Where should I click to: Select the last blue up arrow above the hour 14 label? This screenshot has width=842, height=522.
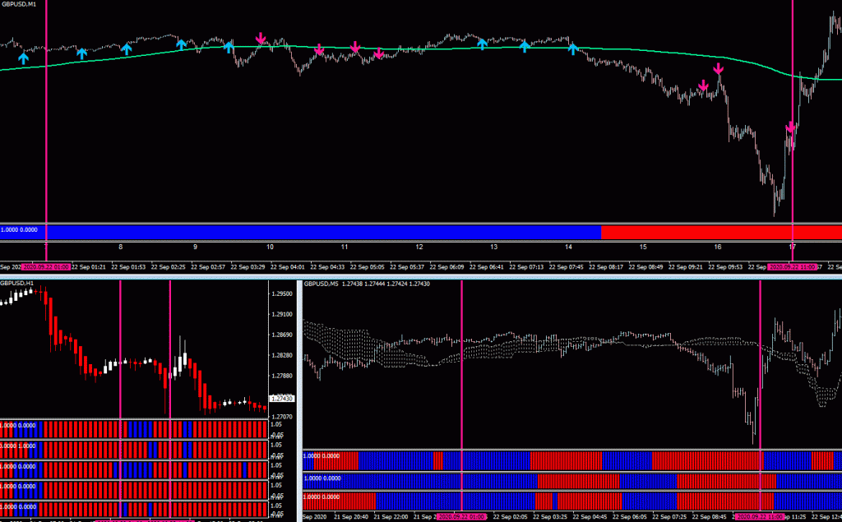coord(573,49)
